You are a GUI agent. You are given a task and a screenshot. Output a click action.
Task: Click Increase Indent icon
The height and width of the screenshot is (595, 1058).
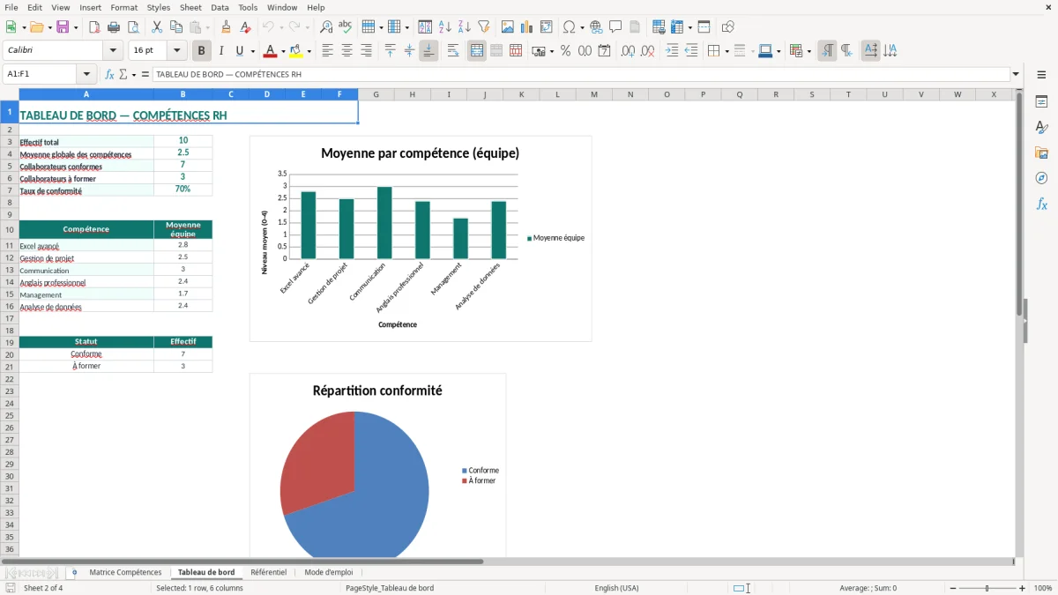[x=672, y=51]
